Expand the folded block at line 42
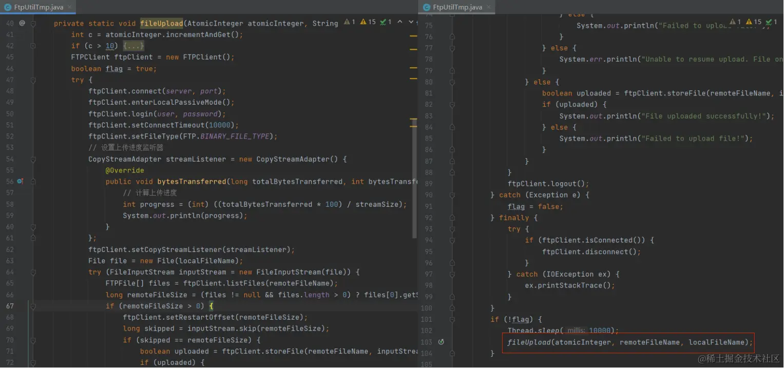This screenshot has width=784, height=368. click(x=33, y=46)
